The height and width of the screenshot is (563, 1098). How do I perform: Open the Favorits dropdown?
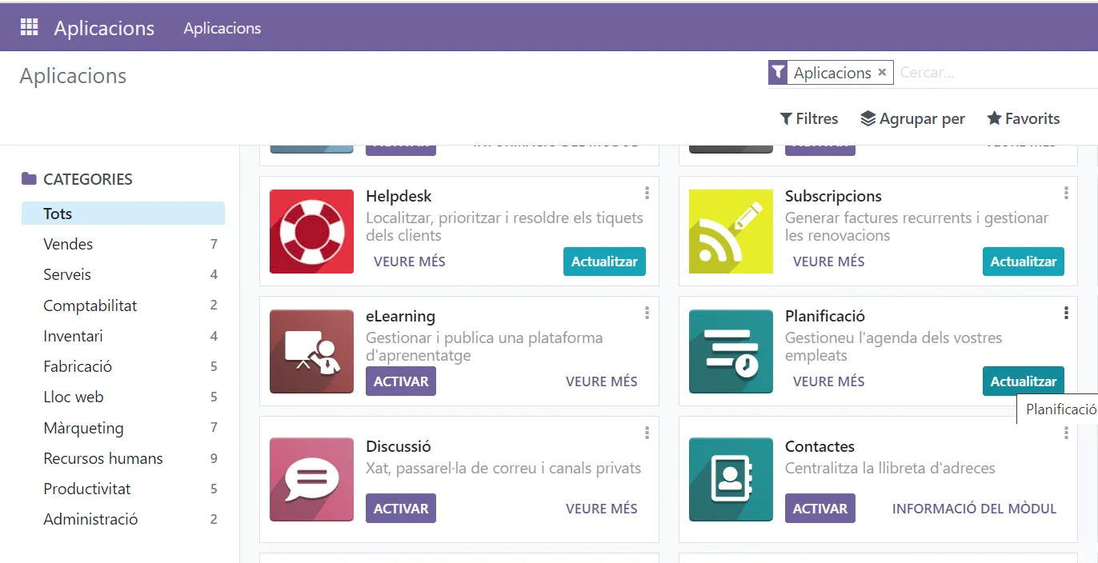[x=1023, y=118]
